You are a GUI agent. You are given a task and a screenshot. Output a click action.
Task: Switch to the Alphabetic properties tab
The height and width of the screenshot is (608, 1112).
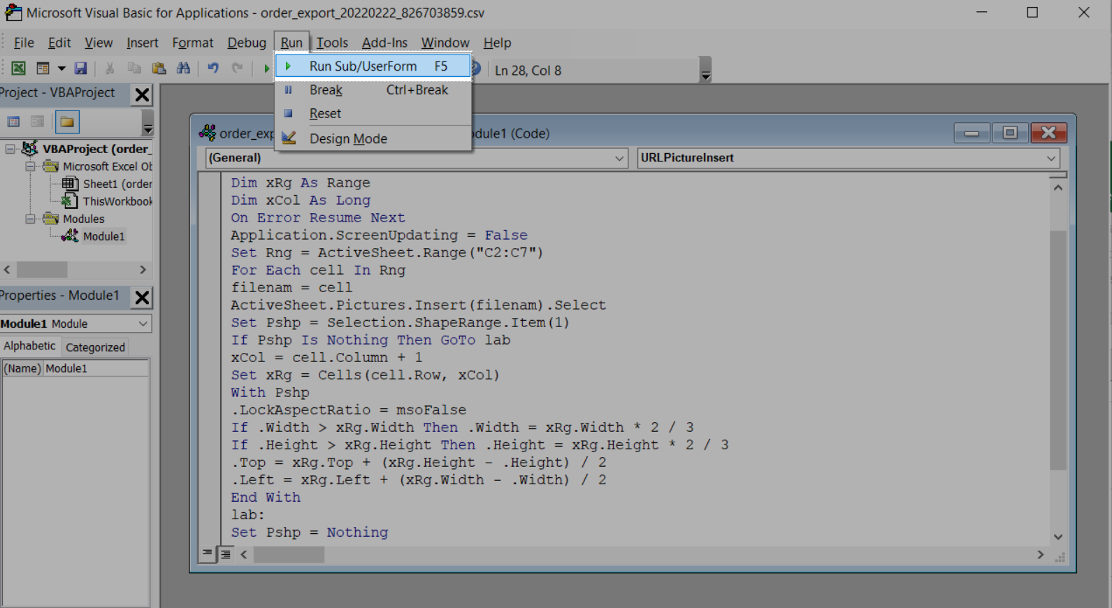click(29, 346)
